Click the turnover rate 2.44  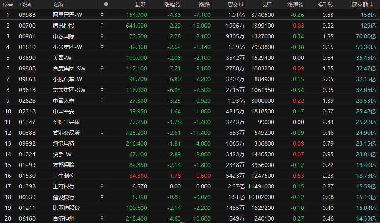coord(328,122)
